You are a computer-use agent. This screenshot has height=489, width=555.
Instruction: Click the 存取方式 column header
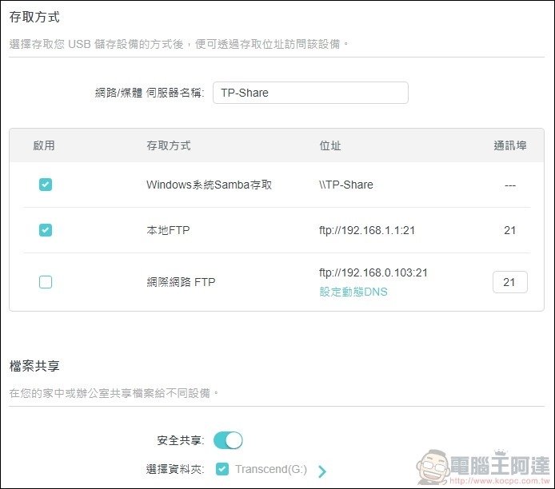(169, 145)
